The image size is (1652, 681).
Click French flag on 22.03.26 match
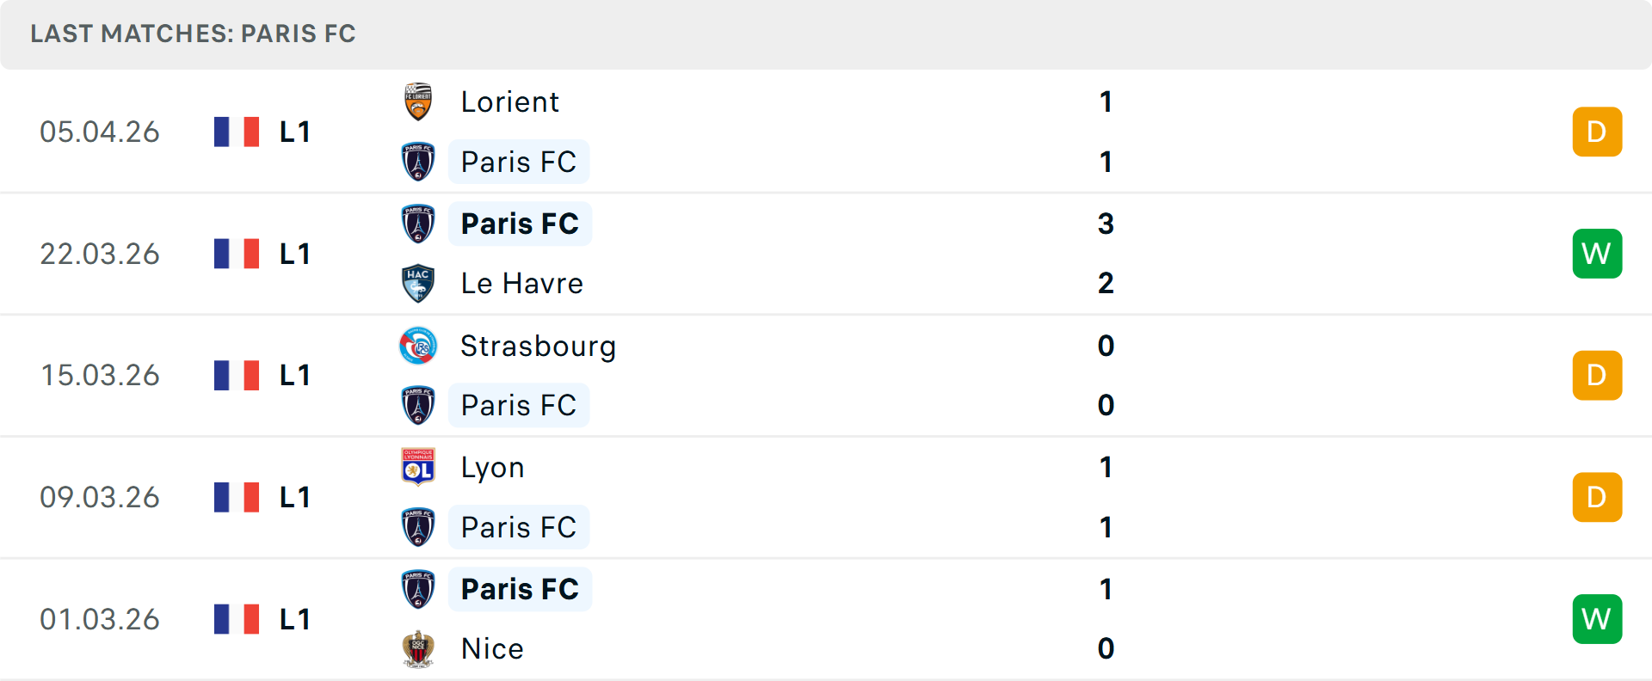pyautogui.click(x=237, y=254)
